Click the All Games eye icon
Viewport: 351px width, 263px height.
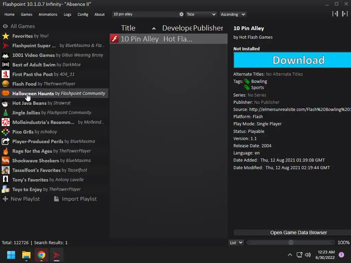[x=5, y=26]
